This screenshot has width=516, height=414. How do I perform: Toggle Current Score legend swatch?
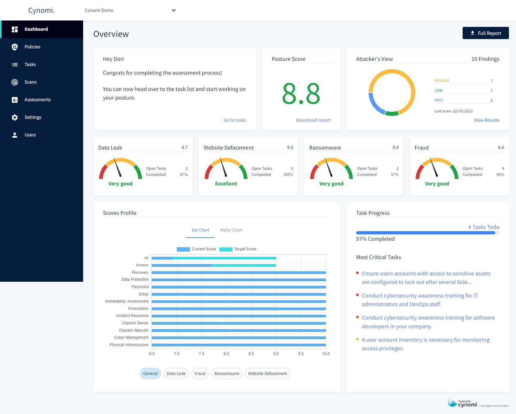coord(183,249)
